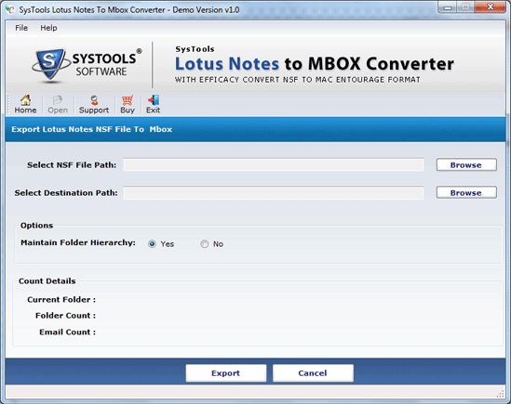Minimize the converter window

pyautogui.click(x=449, y=7)
